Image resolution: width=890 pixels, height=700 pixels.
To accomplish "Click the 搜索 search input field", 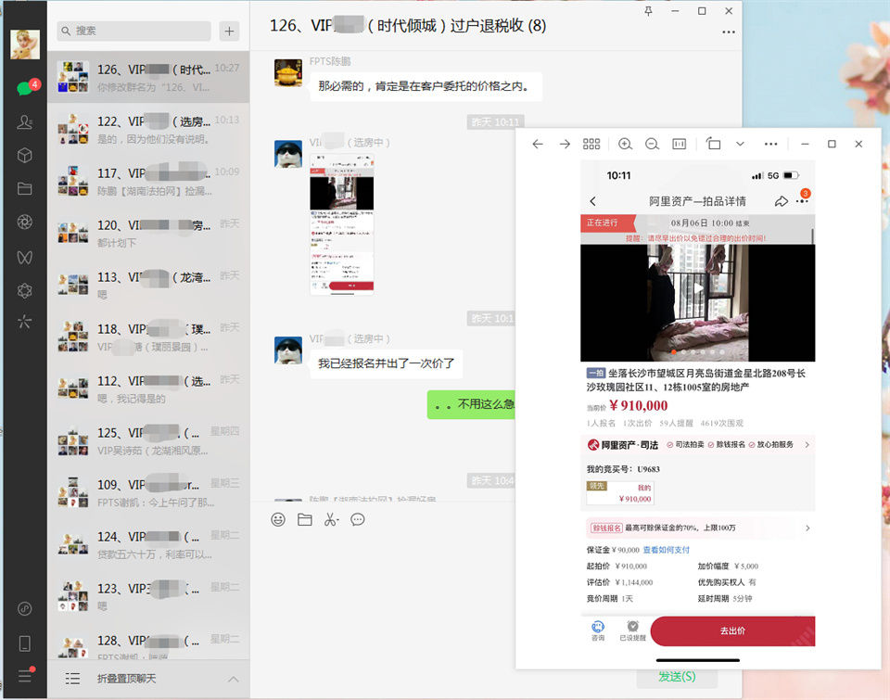I will pos(134,31).
